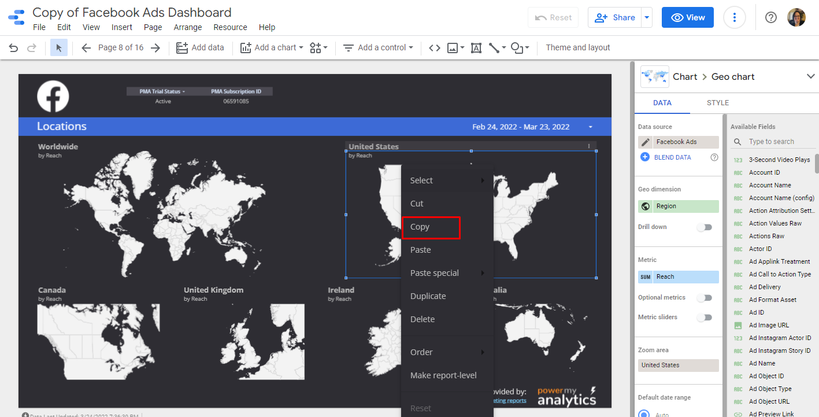Open the help question mark icon

(770, 17)
